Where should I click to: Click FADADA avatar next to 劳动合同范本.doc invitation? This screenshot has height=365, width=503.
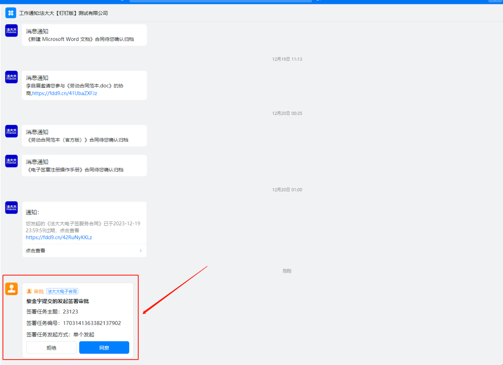[11, 77]
